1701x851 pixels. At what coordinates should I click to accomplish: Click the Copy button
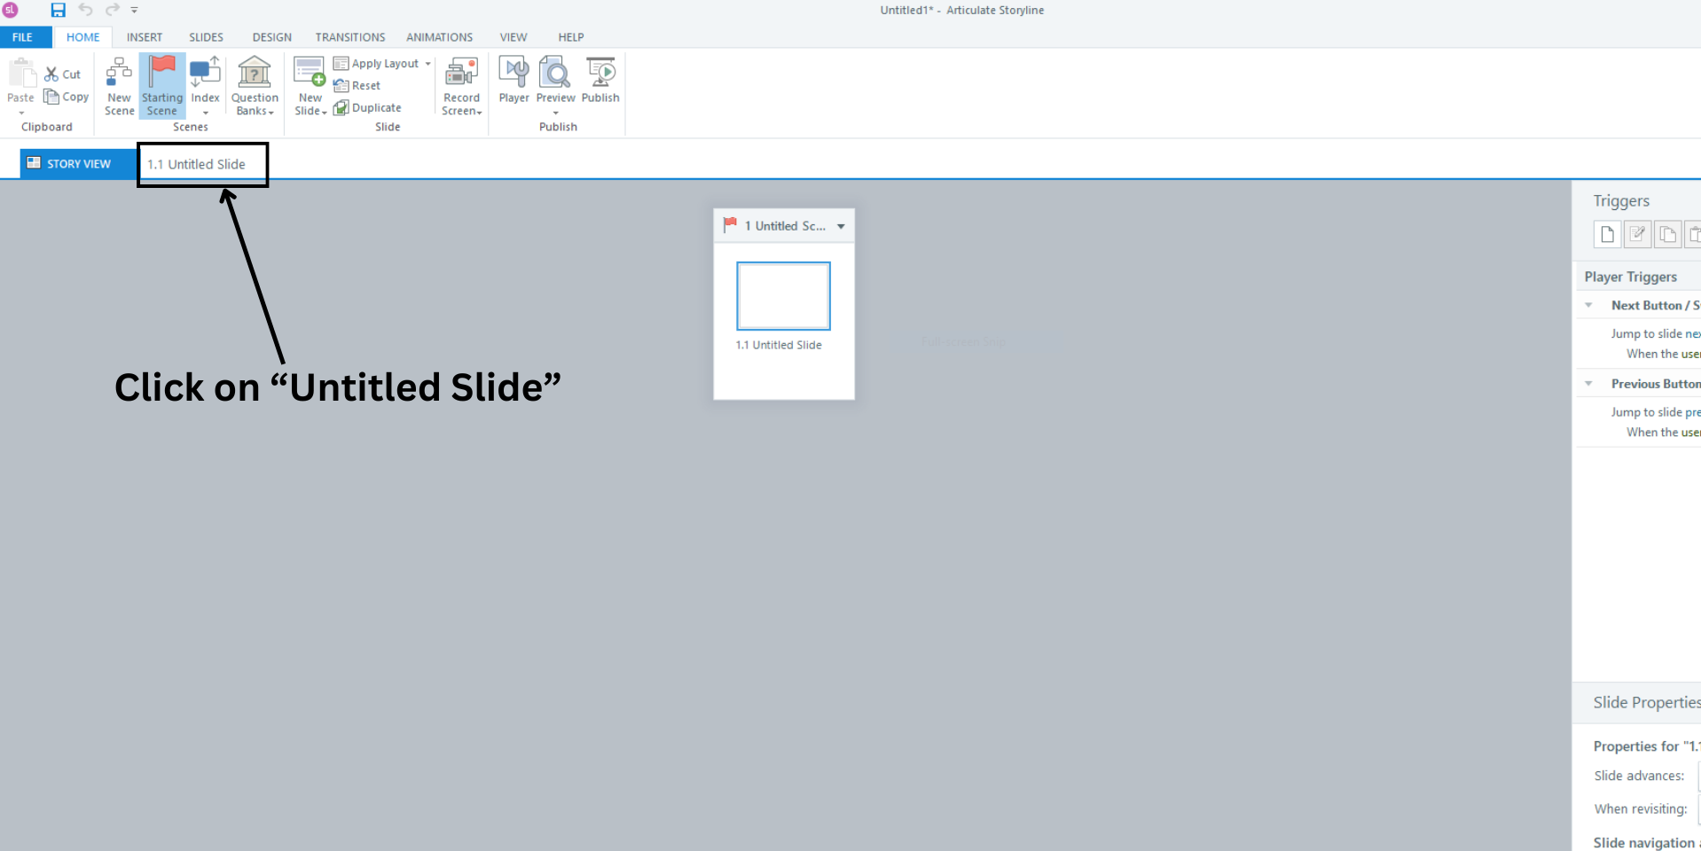(67, 97)
